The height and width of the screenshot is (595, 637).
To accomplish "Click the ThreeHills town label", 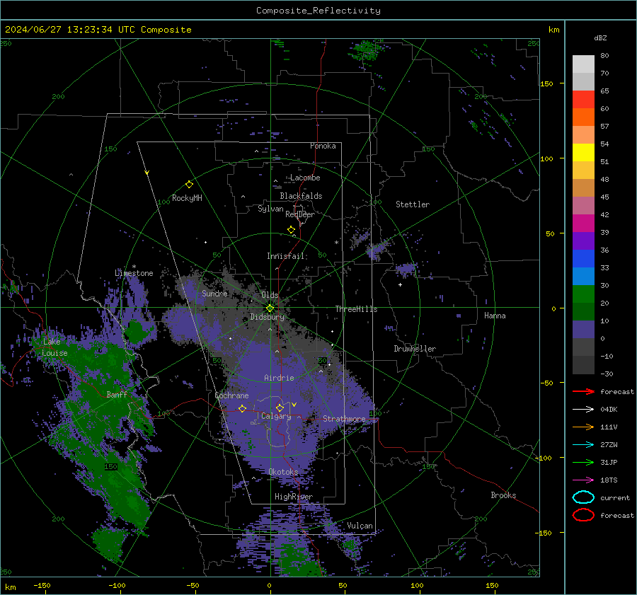I will [x=356, y=309].
